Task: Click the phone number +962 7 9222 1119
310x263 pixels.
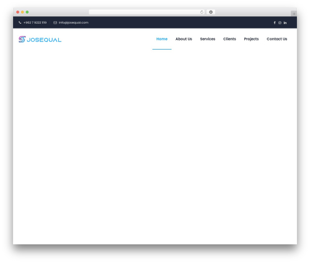Action: pyautogui.click(x=35, y=22)
